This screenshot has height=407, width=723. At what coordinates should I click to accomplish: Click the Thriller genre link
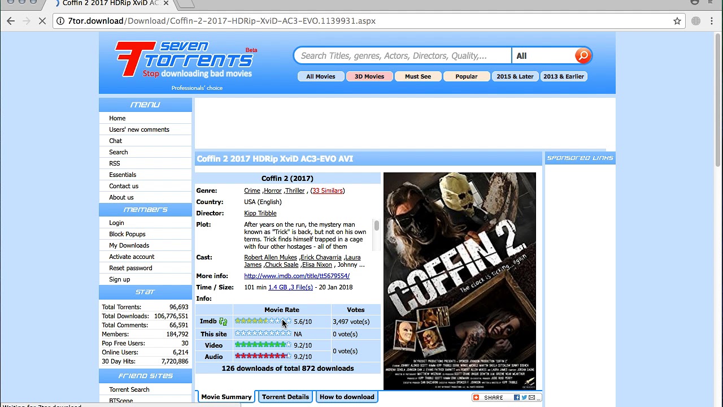295,190
